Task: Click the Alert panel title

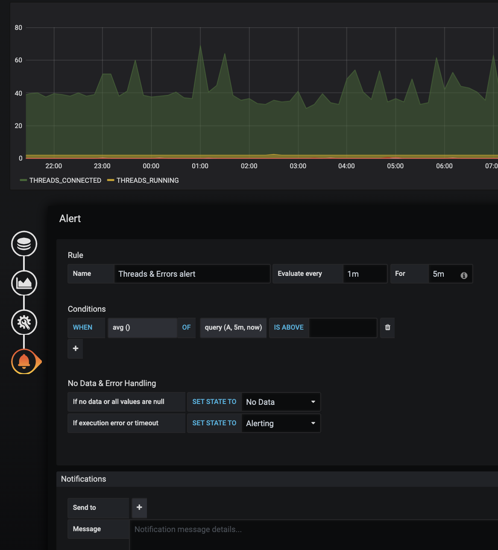Action: (x=70, y=219)
